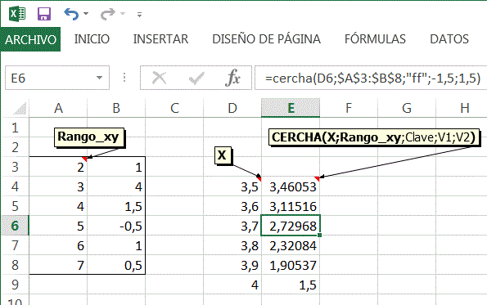Click the Excel application icon
The height and width of the screenshot is (305, 487).
(17, 14)
